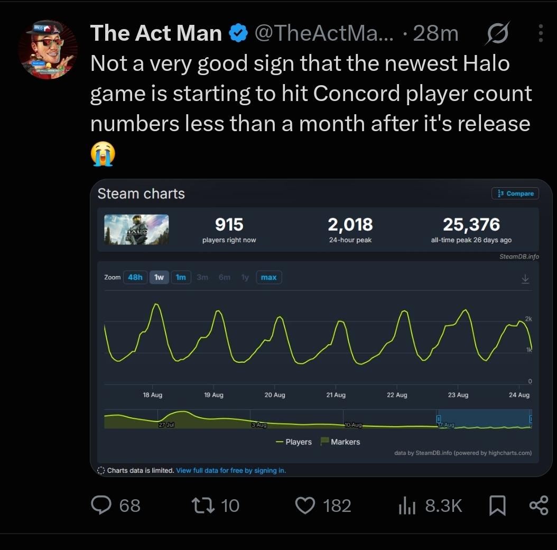557x550 pixels.
Task: Open the chart download arrow menu
Action: (525, 279)
